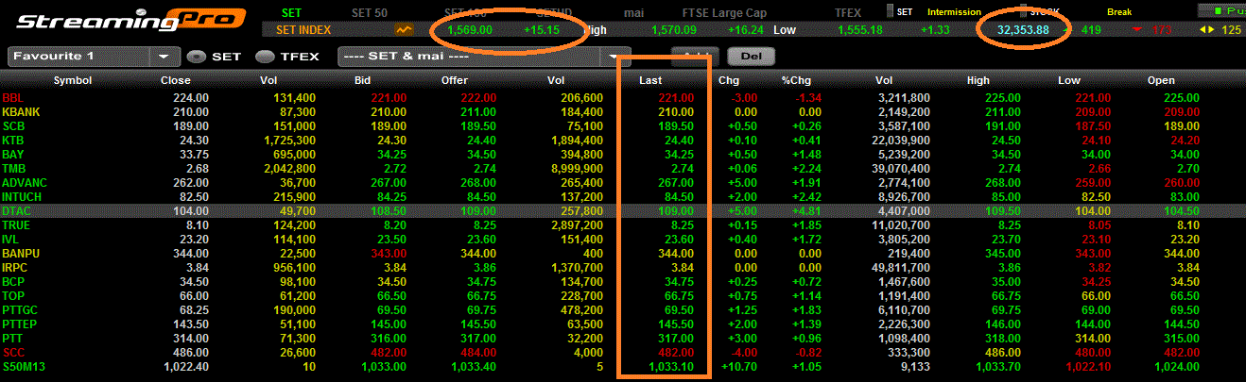1246x382 pixels.
Task: Sort by the Offer column header
Action: tap(454, 80)
